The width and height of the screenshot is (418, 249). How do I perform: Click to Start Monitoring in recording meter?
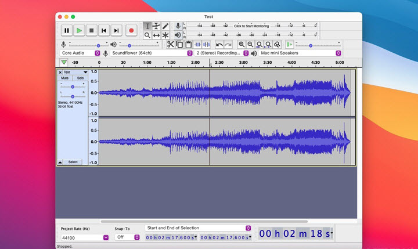coord(251,26)
